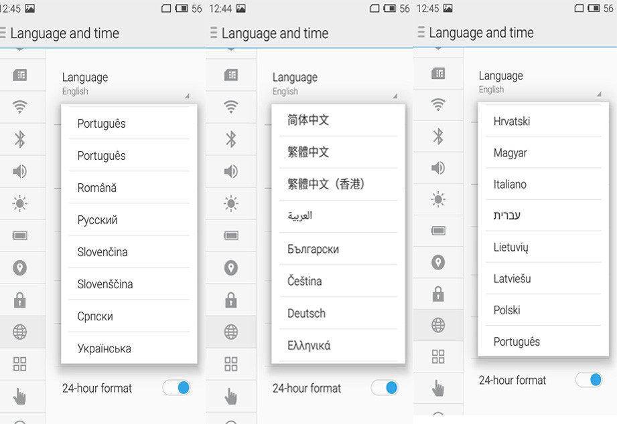The width and height of the screenshot is (617, 424).
Task: Turn off 24-hour format on right screen
Action: (x=589, y=380)
